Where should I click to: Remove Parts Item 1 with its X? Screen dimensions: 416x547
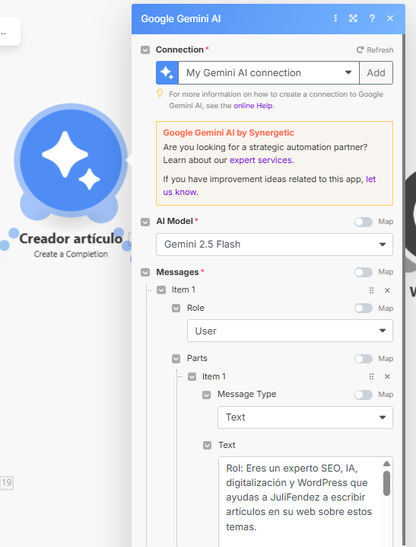387,376
